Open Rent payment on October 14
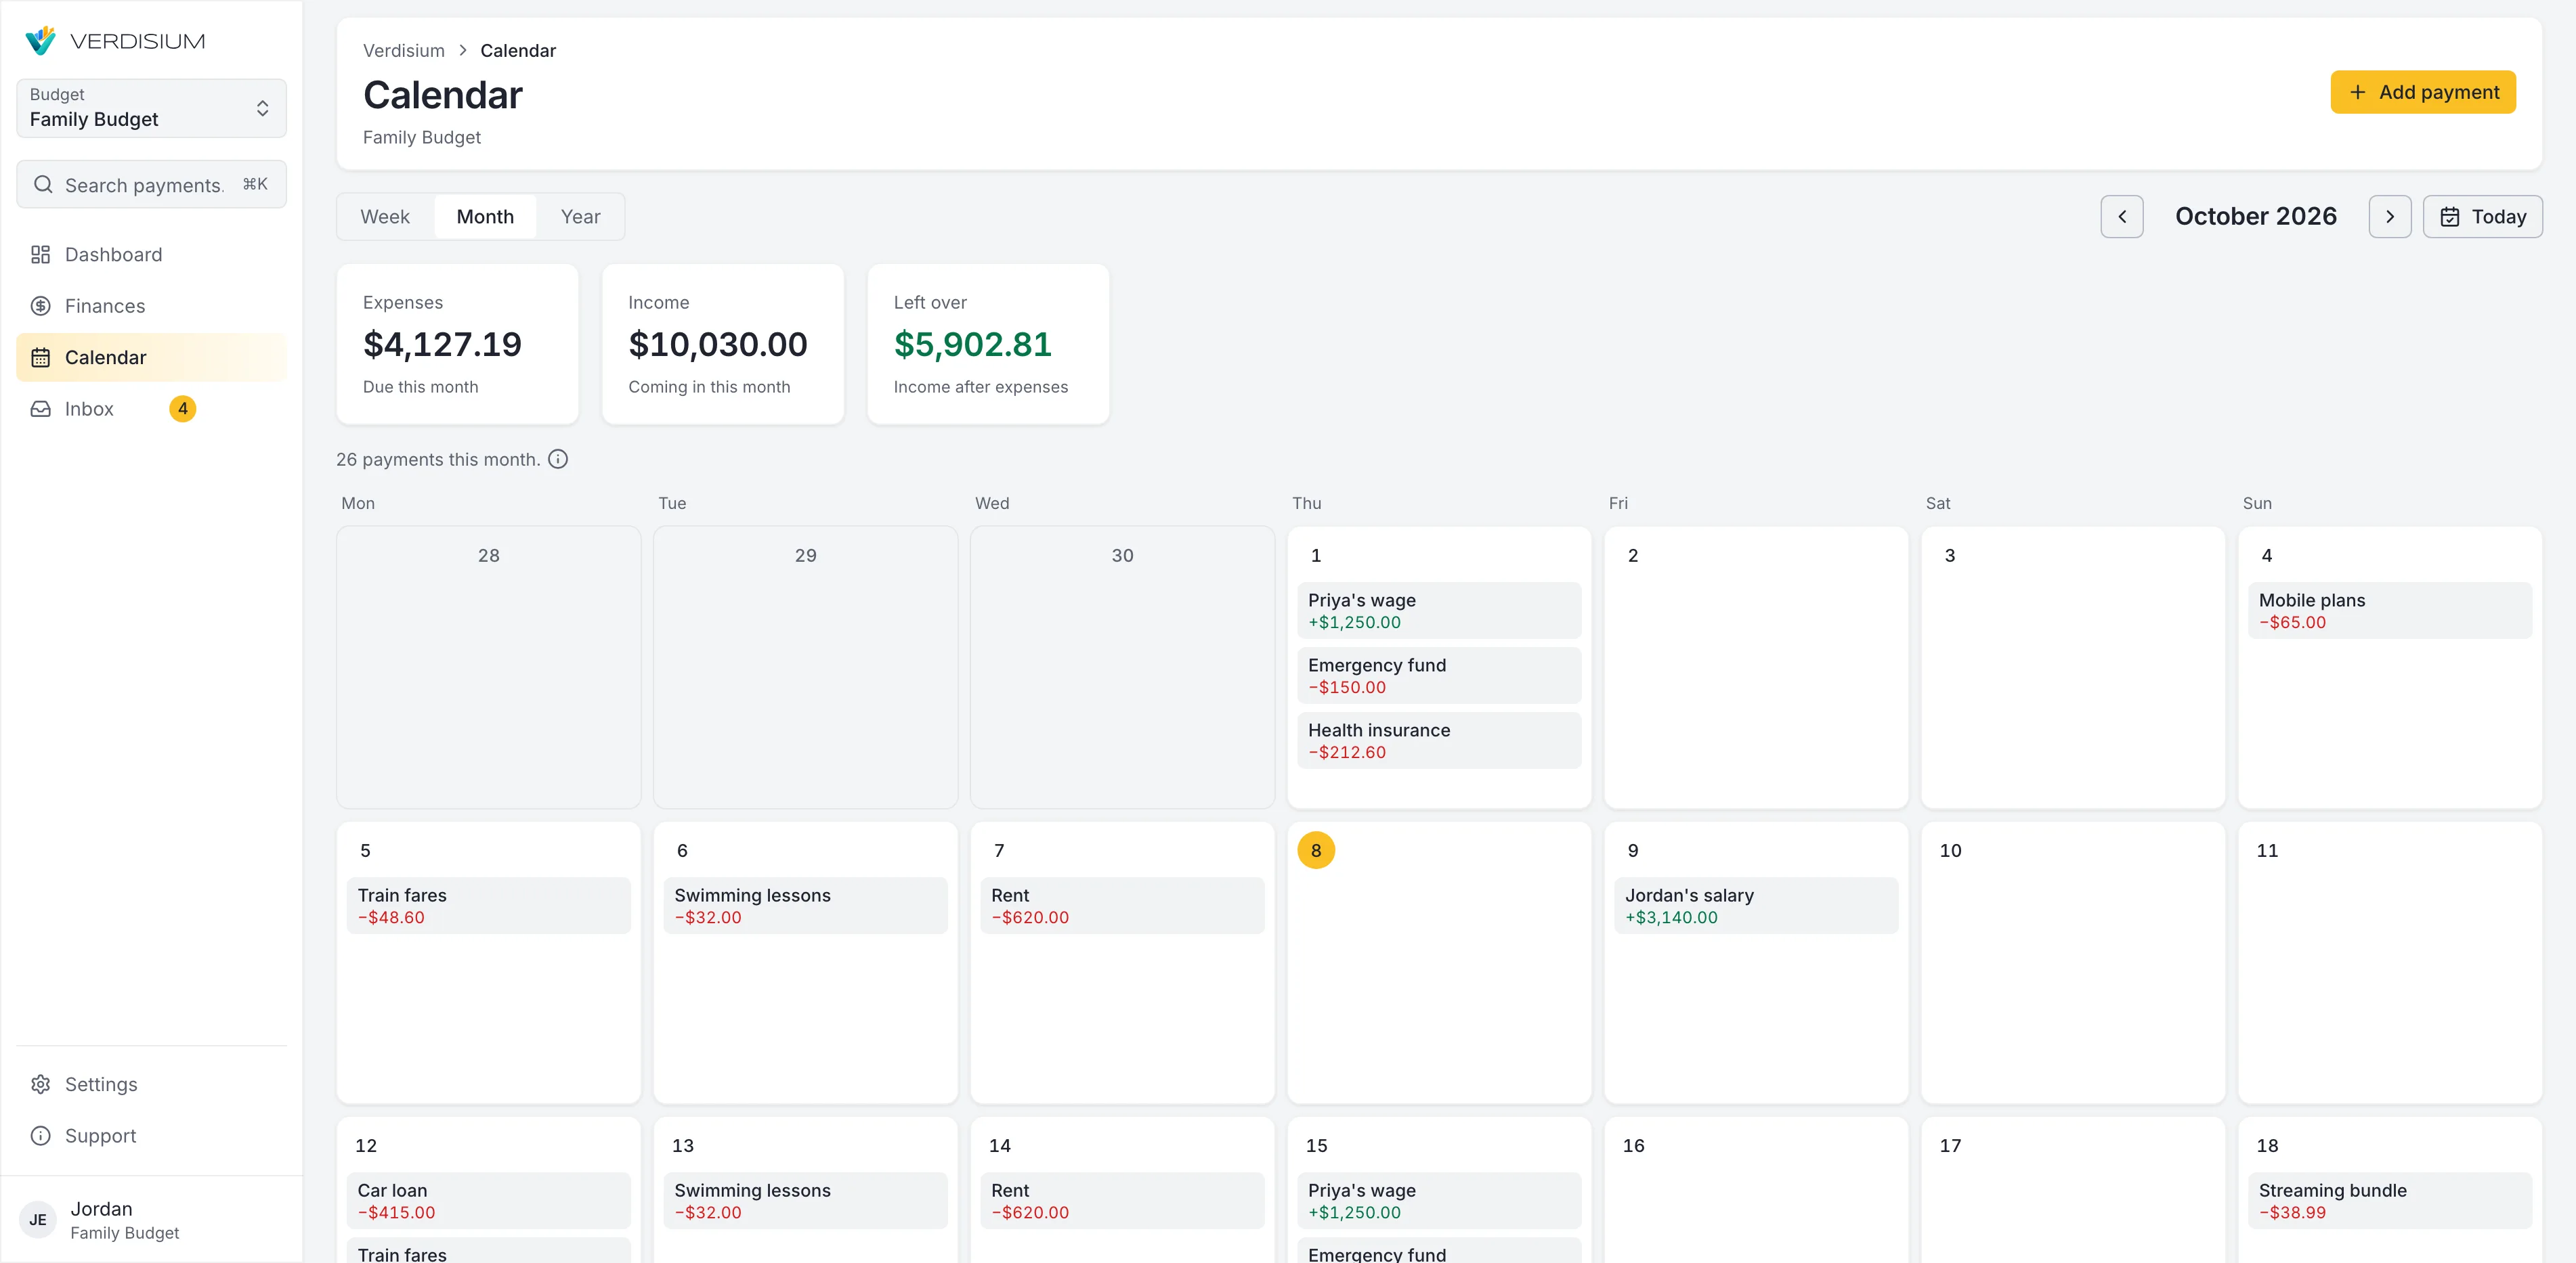This screenshot has height=1263, width=2576. (1122, 1200)
